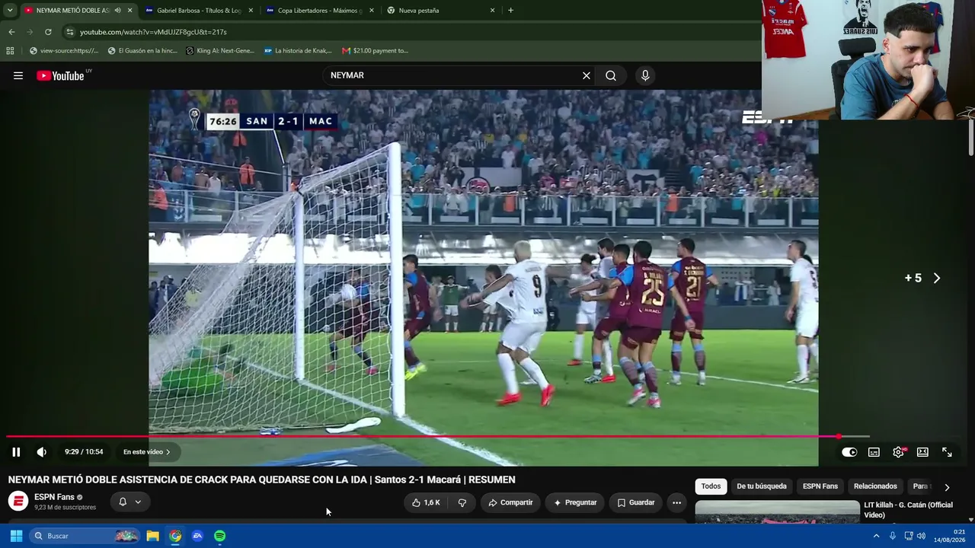This screenshot has height=548, width=975.
Task: Switch to the Gabriel Barbosa - Títulos tab
Action: point(198,11)
